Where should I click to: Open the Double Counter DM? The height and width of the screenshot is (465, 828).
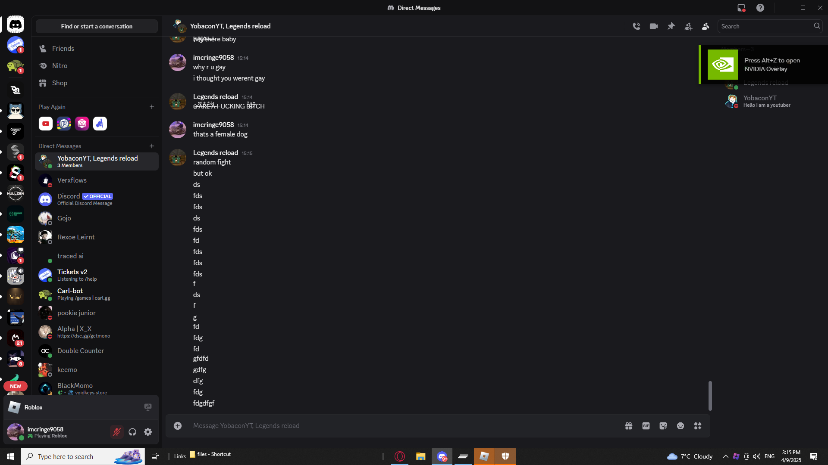[x=97, y=351]
